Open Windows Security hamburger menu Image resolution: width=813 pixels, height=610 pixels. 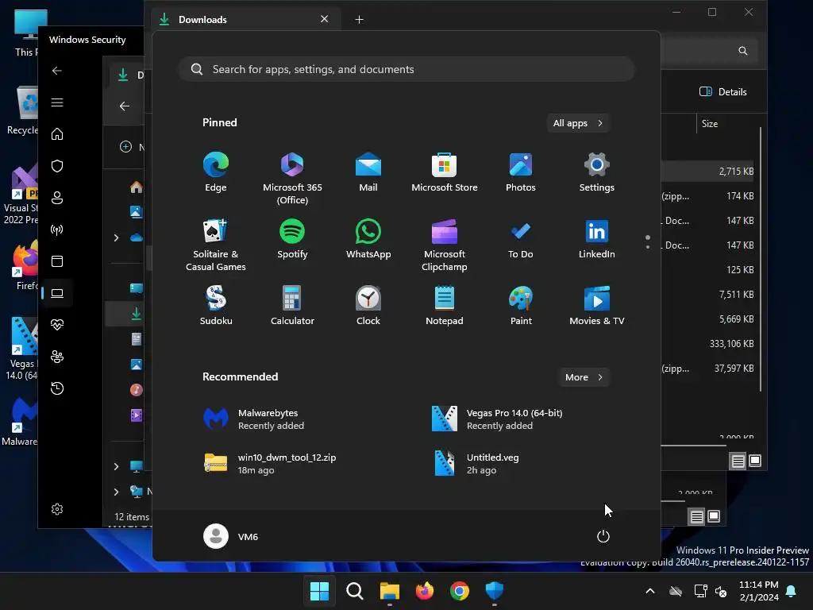(x=57, y=102)
